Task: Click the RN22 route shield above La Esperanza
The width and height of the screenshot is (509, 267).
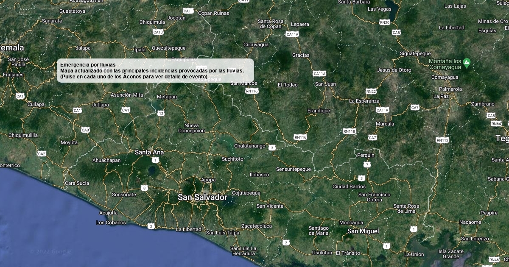Action: tap(371, 91)
